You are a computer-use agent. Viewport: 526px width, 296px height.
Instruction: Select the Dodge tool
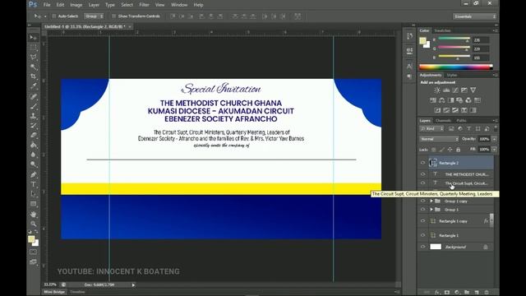coord(33,164)
